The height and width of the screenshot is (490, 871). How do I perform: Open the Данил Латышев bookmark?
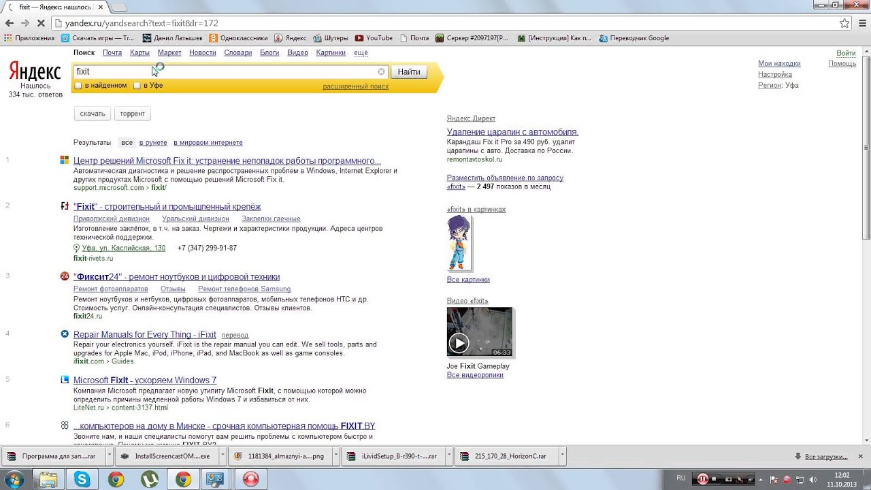click(173, 38)
